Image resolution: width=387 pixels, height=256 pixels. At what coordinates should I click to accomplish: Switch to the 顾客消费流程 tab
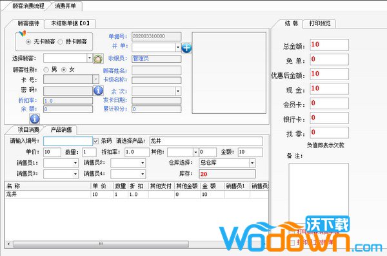28,6
